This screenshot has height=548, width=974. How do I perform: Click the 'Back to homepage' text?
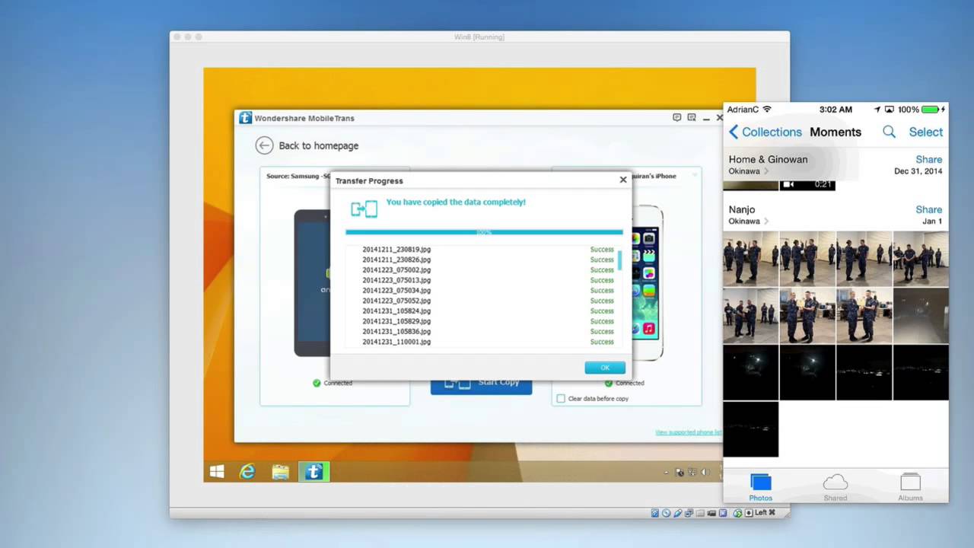(x=318, y=145)
